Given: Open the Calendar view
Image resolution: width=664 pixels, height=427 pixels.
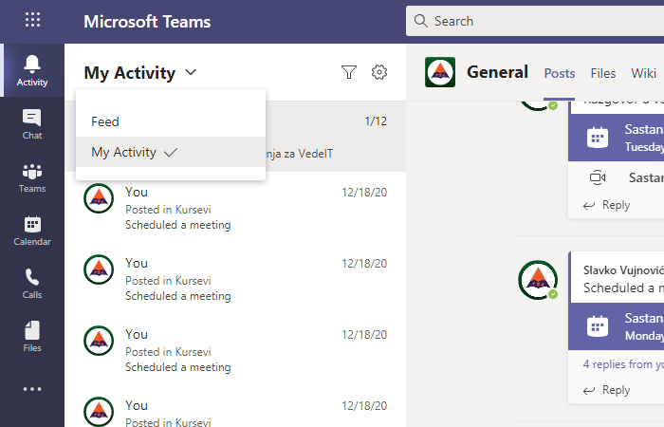Looking at the screenshot, I should pyautogui.click(x=32, y=230).
